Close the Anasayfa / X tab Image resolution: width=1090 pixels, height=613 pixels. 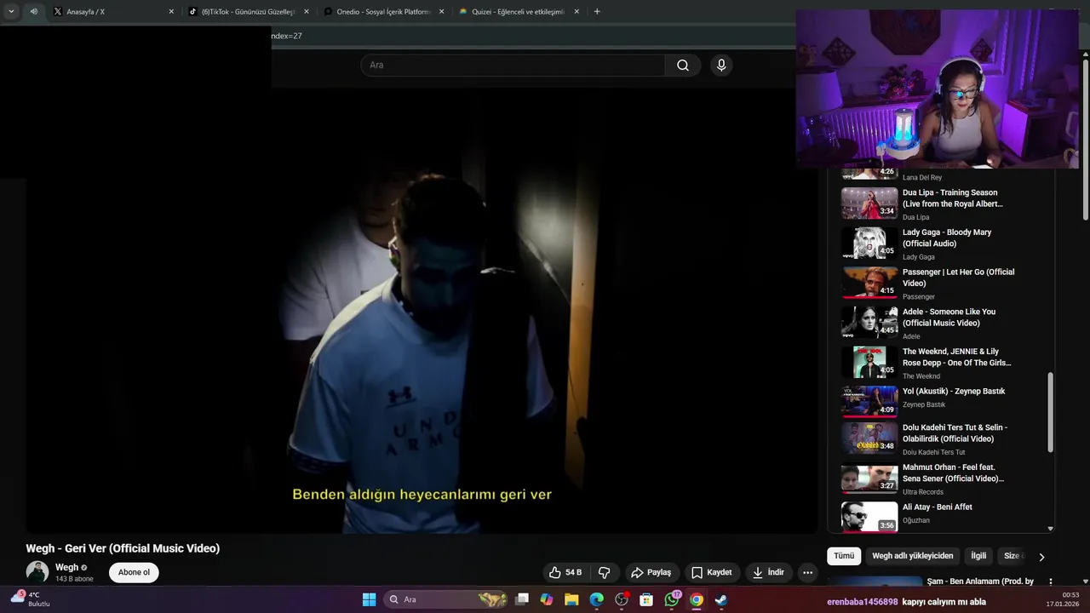tap(171, 12)
